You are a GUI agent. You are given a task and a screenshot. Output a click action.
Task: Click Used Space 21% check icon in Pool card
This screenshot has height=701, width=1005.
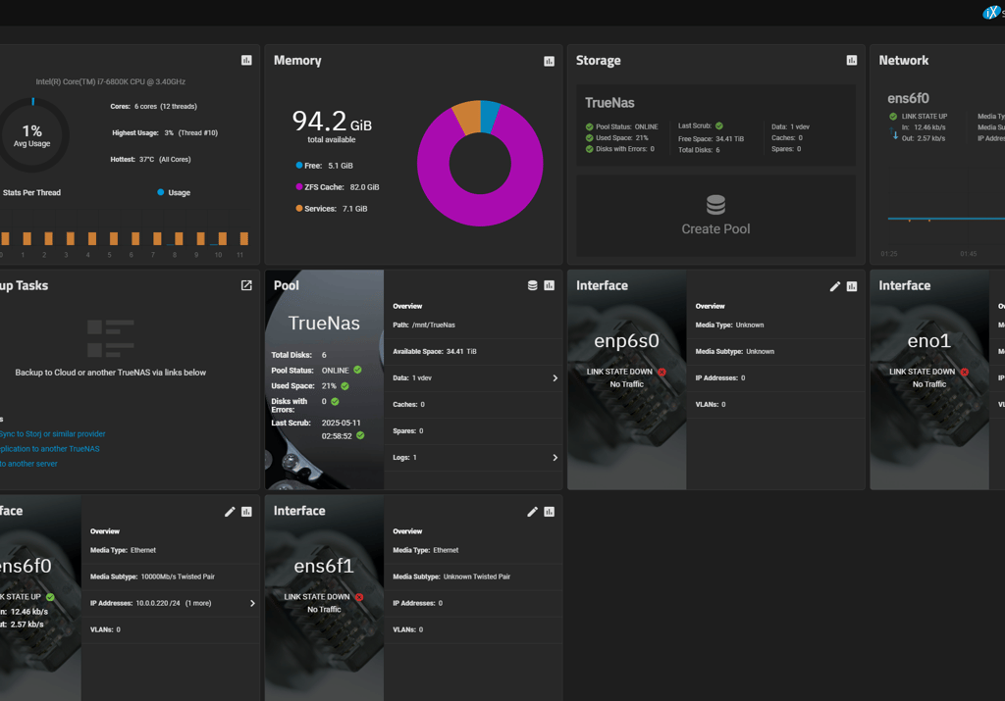pos(344,386)
